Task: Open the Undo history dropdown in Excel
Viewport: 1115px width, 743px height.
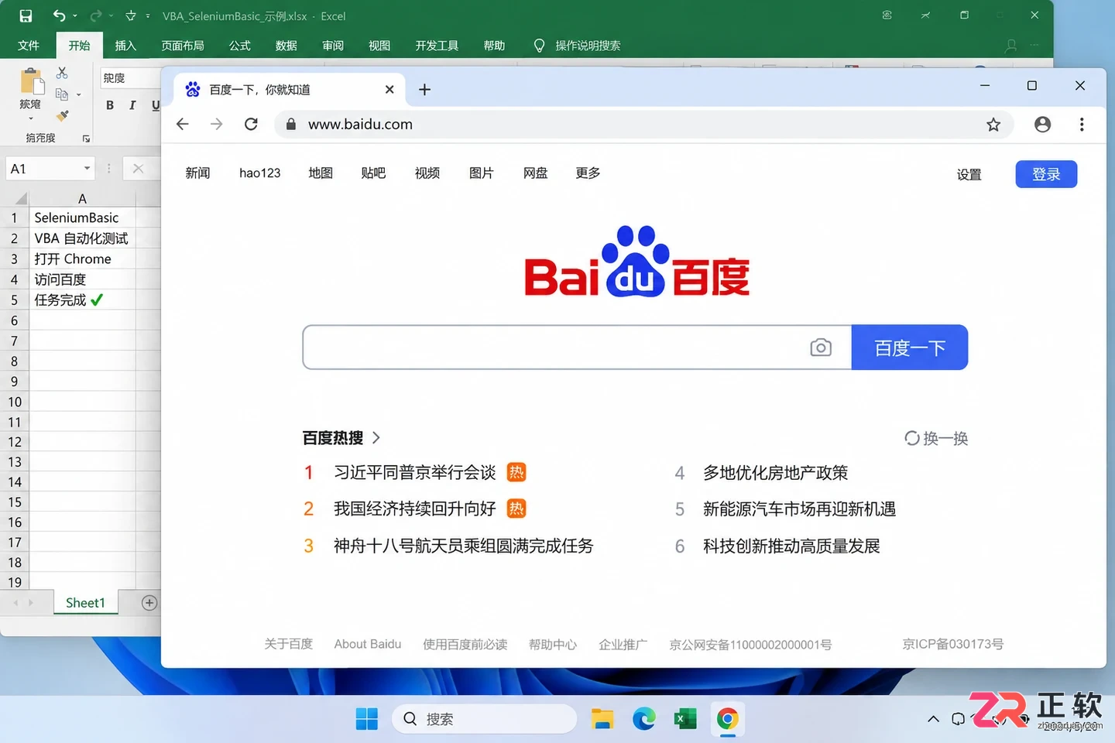Action: (75, 15)
